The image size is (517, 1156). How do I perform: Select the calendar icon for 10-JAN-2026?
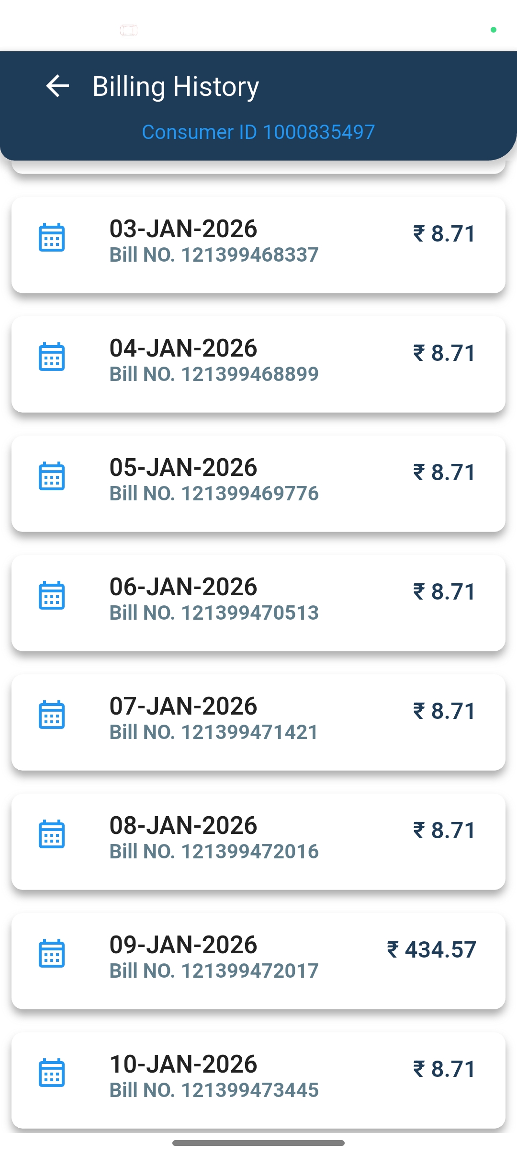[x=52, y=1073]
